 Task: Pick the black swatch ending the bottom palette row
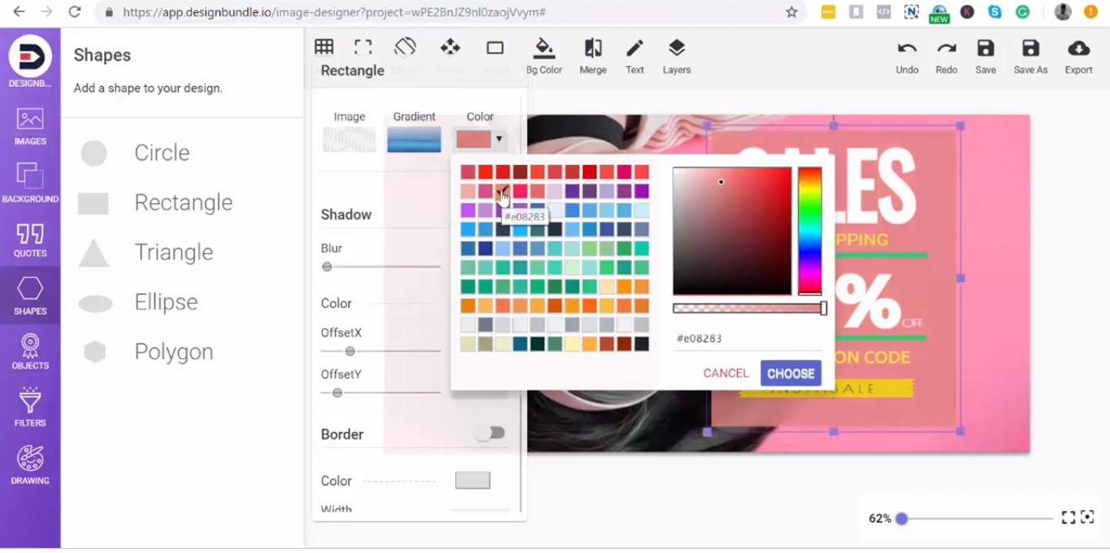tap(641, 343)
